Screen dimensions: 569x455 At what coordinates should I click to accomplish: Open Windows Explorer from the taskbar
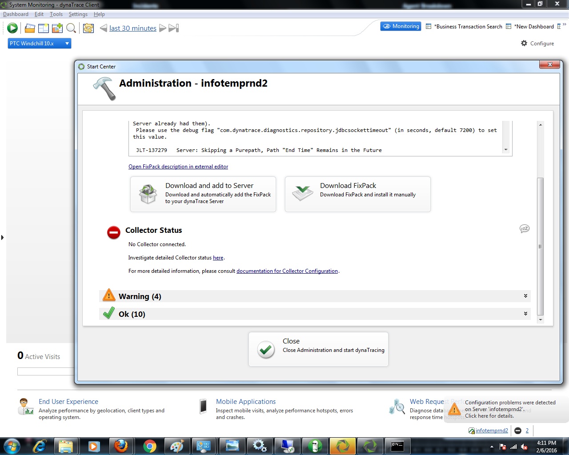coord(66,446)
